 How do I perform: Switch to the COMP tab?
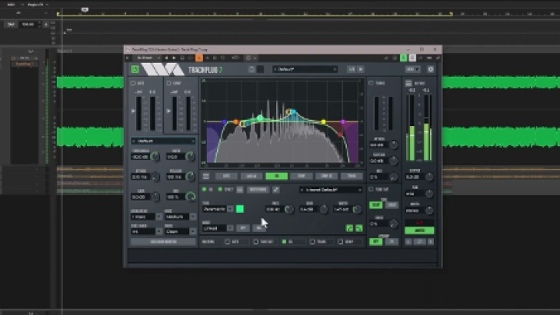[x=302, y=176]
